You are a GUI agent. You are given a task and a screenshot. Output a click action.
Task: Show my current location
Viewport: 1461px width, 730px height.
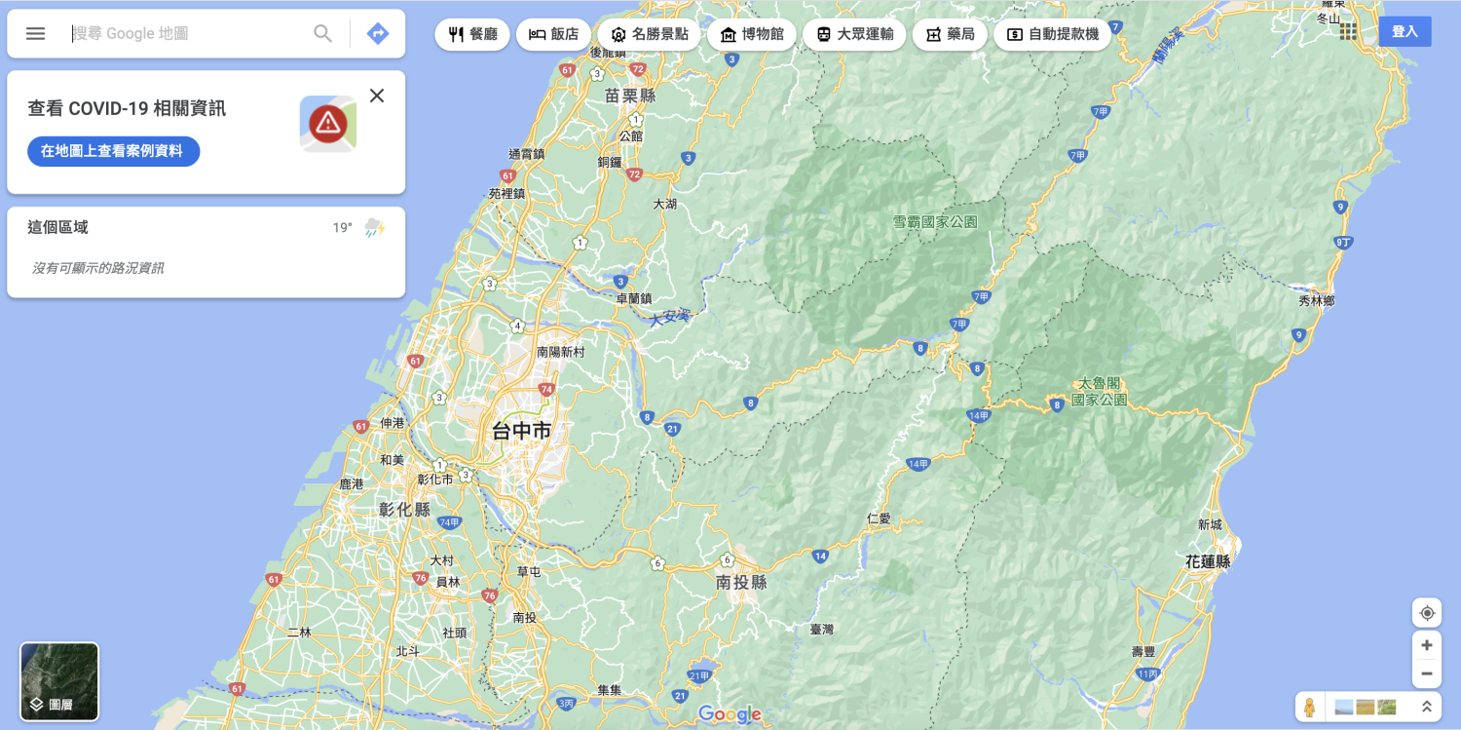point(1427,613)
